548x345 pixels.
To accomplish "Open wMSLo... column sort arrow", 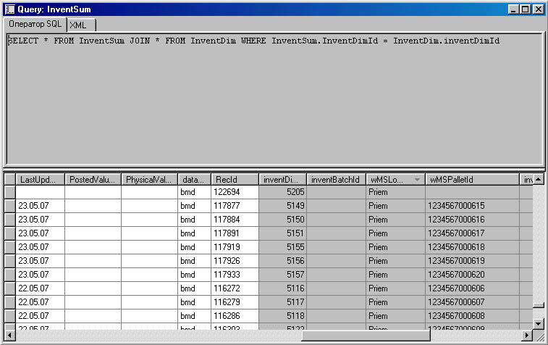I will 417,180.
